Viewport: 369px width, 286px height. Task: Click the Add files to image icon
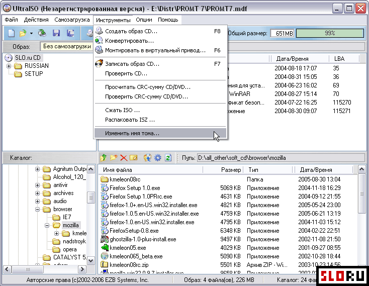148,158
